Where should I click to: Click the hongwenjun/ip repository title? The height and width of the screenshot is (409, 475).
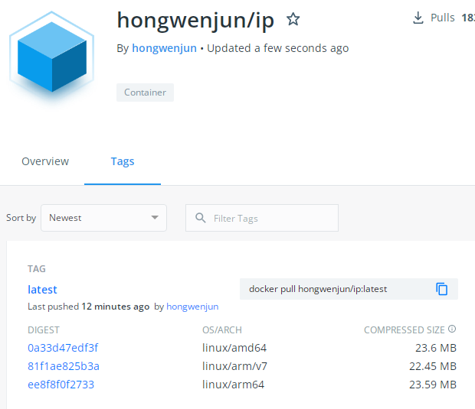tap(195, 21)
